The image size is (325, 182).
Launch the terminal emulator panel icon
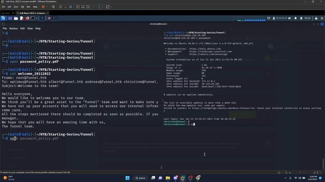pos(32,18)
